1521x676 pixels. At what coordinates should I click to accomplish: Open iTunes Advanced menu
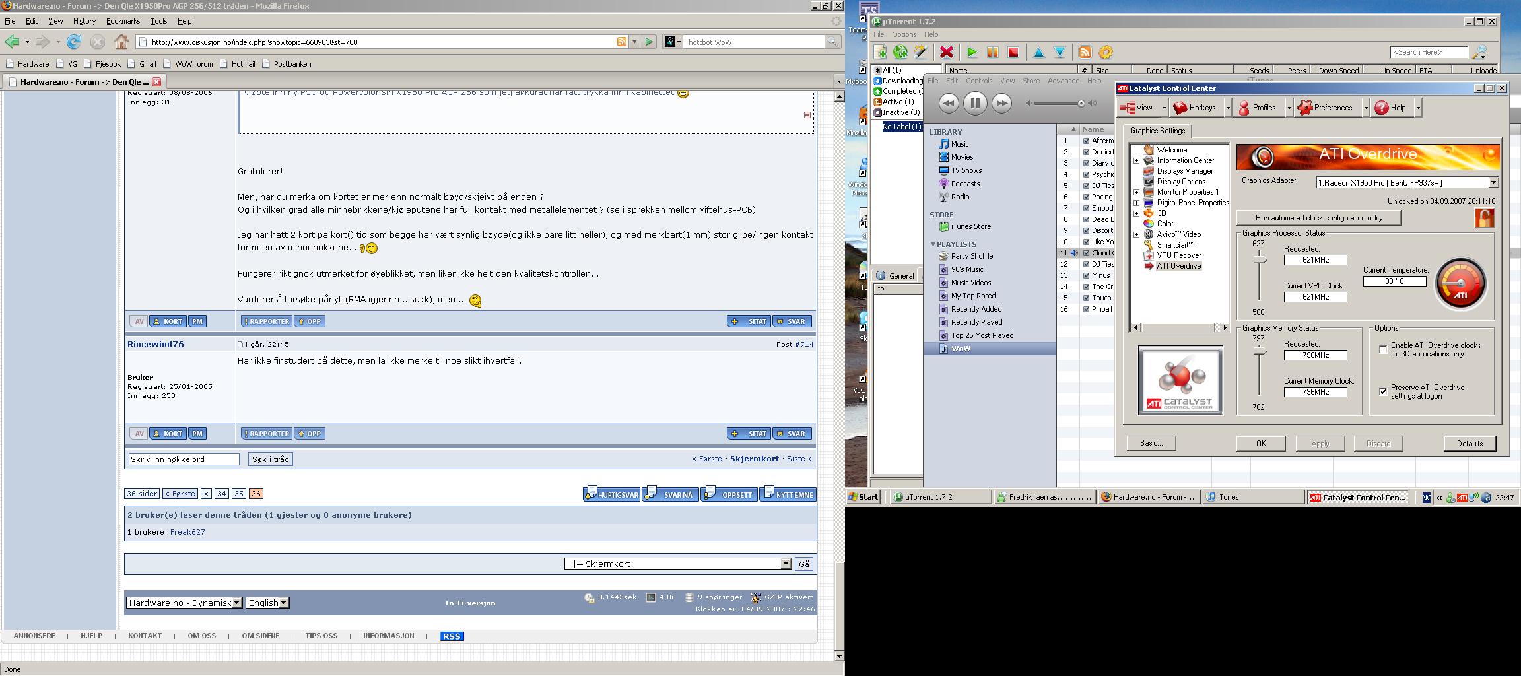(1063, 81)
